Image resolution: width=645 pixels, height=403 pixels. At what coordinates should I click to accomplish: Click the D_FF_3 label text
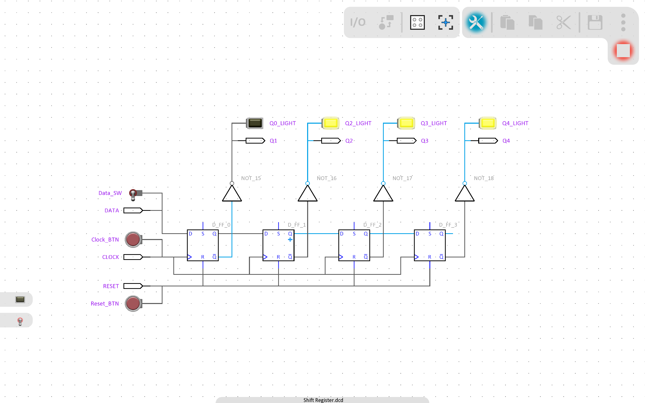coord(448,225)
